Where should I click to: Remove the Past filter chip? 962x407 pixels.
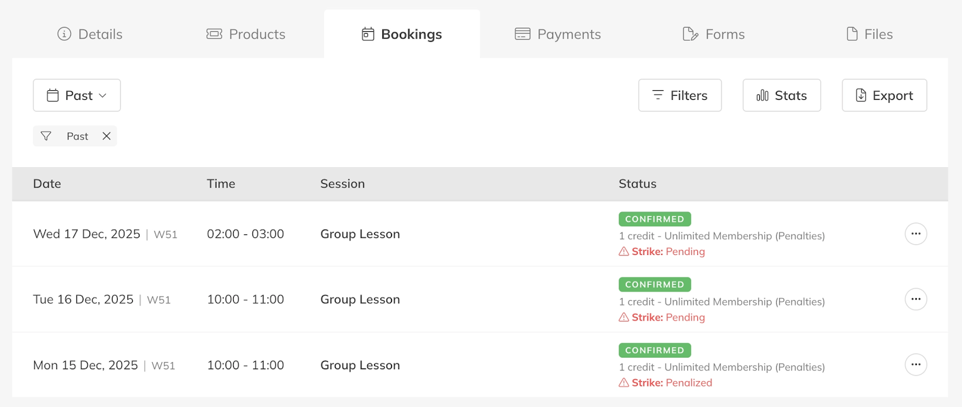click(x=106, y=136)
